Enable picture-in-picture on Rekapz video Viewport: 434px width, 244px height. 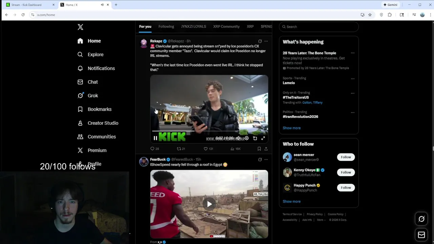click(255, 138)
